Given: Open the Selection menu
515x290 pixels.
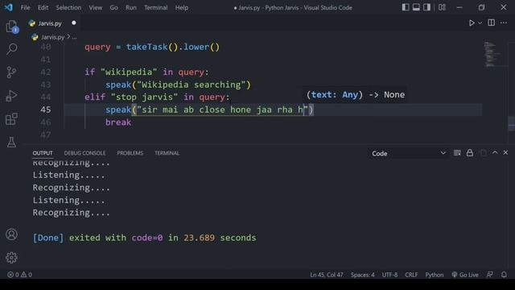Looking at the screenshot, I should click(x=68, y=7).
